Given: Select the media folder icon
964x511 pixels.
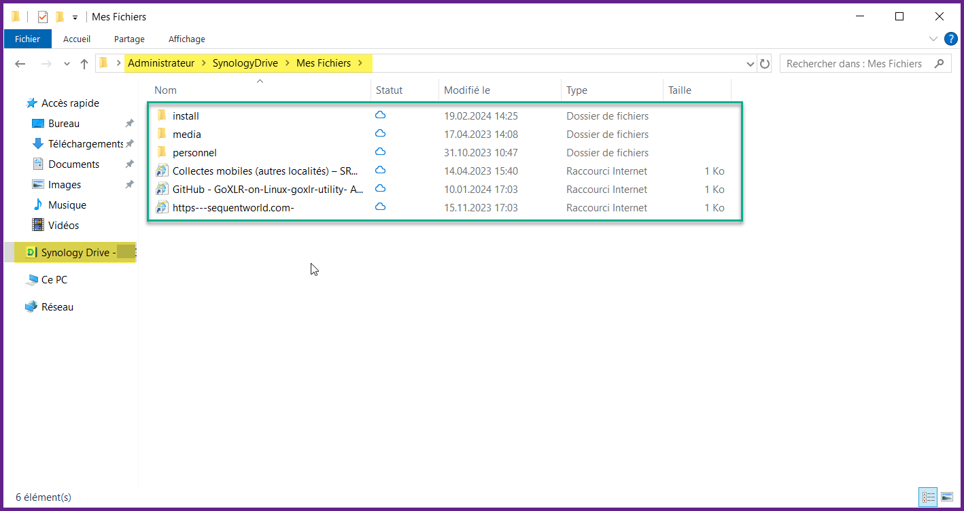Looking at the screenshot, I should [x=162, y=134].
